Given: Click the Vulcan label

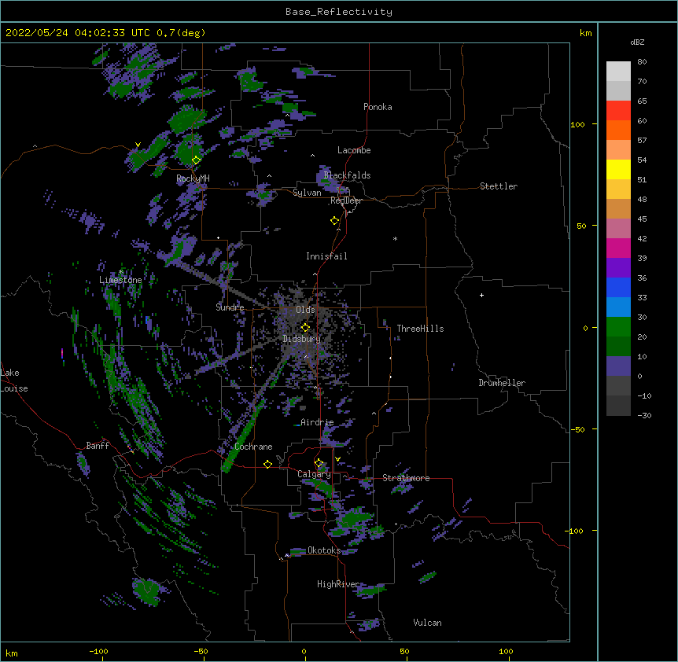Looking at the screenshot, I should point(427,623).
